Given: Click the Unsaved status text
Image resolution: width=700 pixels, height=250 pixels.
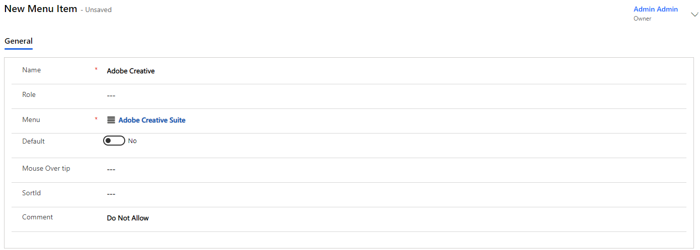Looking at the screenshot, I should (x=98, y=10).
